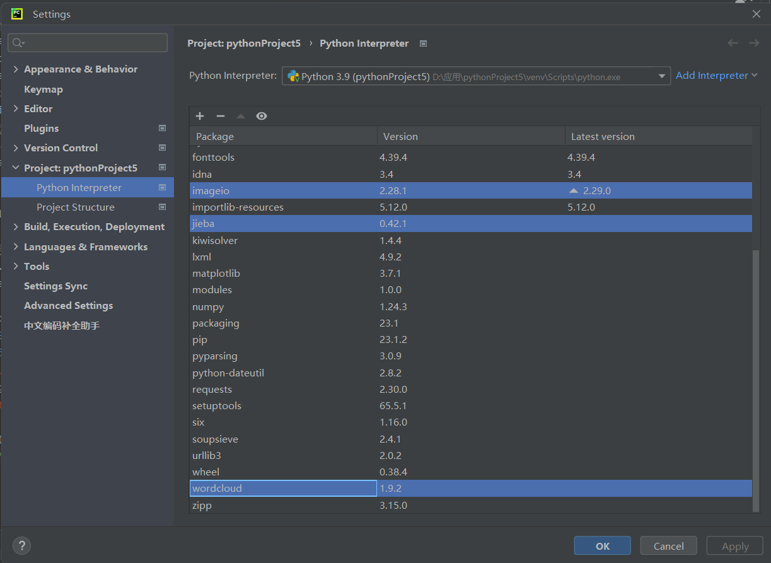
Task: Select the zipp package row
Action: [471, 505]
